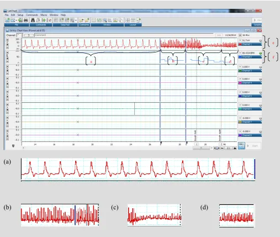Click the Notebook pages toolbar icon
Screen dimensions: 280x237
(x=121, y=20)
